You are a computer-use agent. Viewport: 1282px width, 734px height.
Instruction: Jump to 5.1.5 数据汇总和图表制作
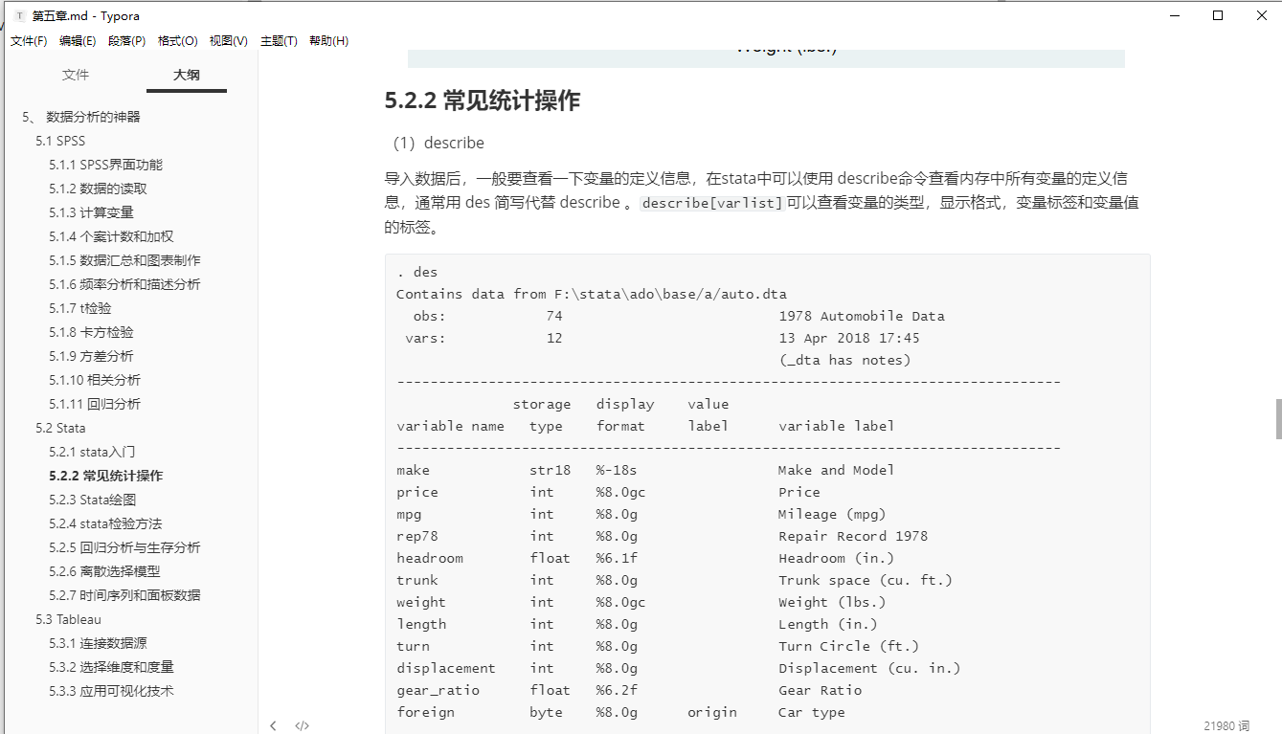click(124, 260)
